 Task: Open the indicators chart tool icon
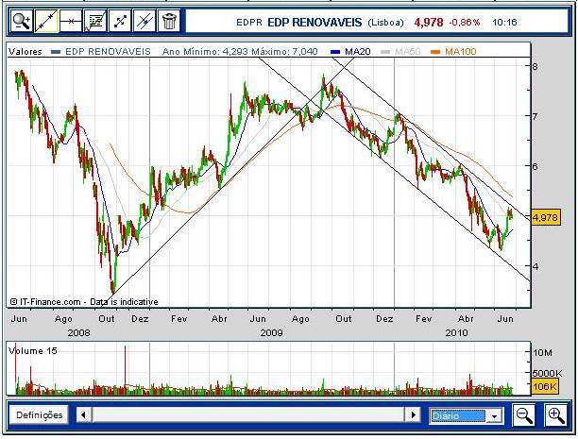[95, 22]
